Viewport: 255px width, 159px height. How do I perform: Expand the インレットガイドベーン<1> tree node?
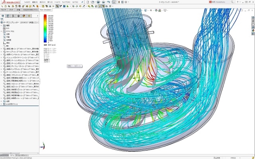pos(1,58)
